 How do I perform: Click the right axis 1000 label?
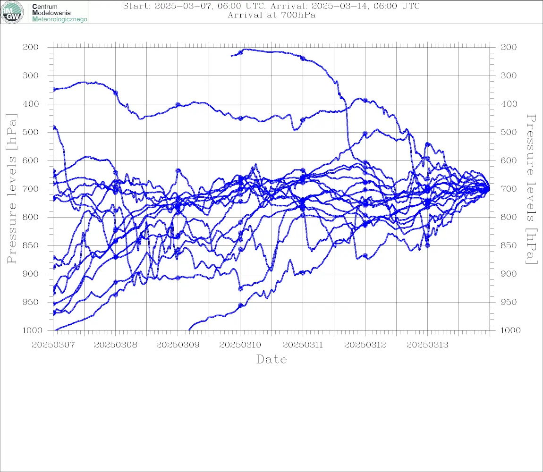click(510, 330)
